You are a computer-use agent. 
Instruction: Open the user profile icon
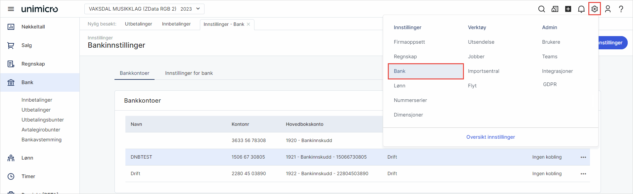[608, 9]
